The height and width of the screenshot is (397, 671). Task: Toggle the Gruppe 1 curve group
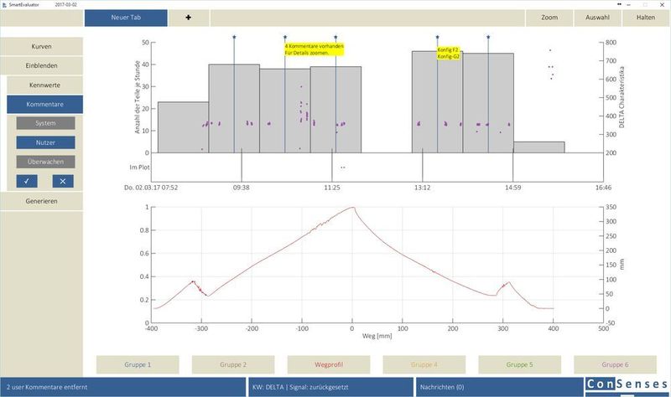[x=138, y=364]
